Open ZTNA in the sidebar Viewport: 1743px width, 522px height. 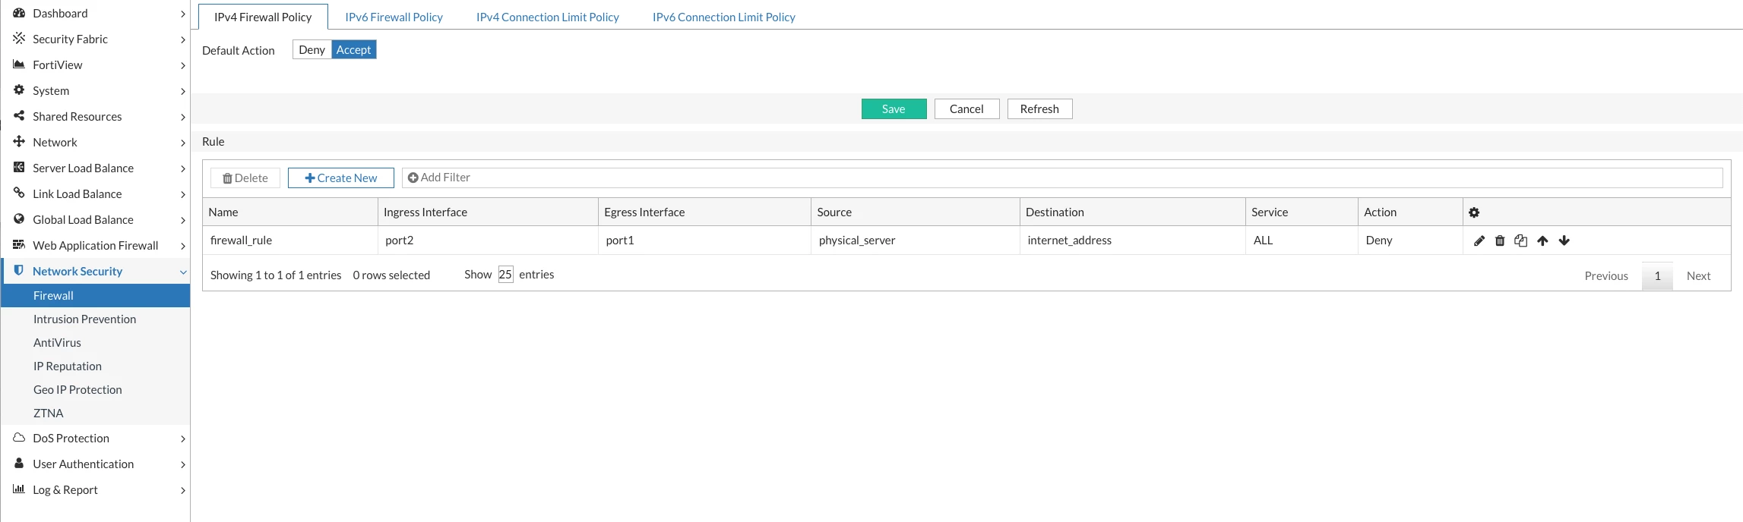pyautogui.click(x=96, y=413)
